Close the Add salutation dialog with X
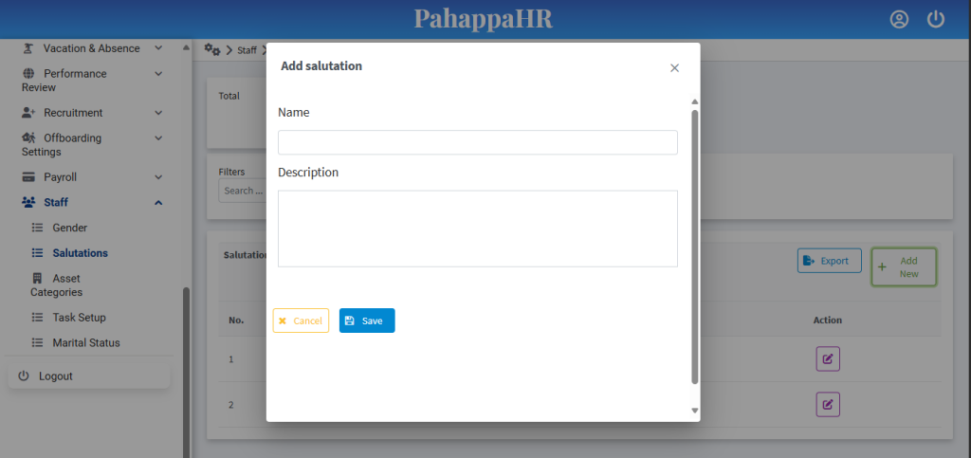 point(674,68)
